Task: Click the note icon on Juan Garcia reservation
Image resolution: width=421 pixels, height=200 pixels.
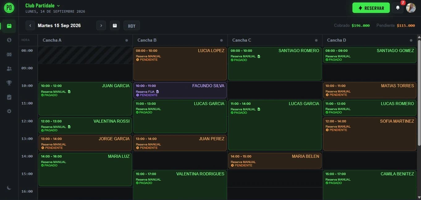Action: [x=69, y=92]
